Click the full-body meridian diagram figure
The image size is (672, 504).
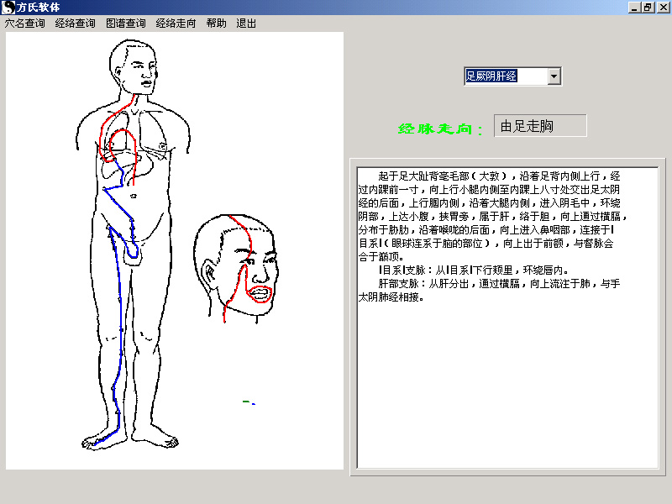[x=134, y=252]
